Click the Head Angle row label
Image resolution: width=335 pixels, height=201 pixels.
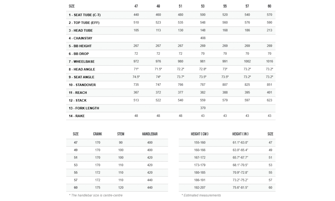(82, 70)
